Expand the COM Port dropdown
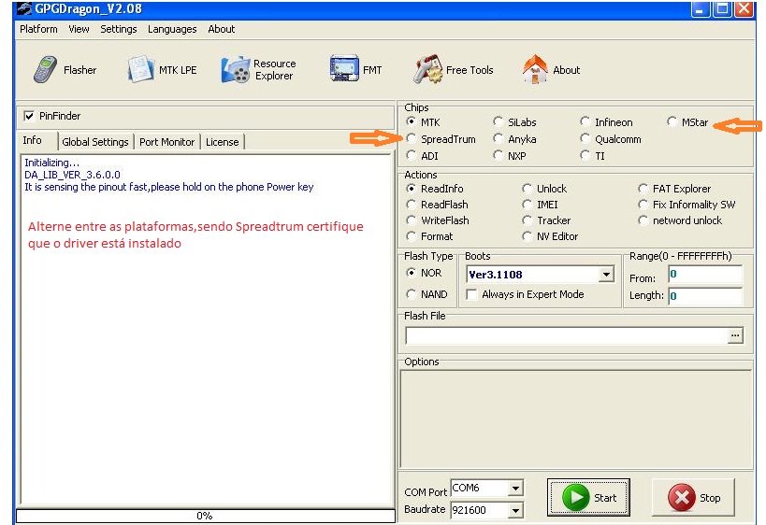Screen dimensions: 766x525 [516, 488]
